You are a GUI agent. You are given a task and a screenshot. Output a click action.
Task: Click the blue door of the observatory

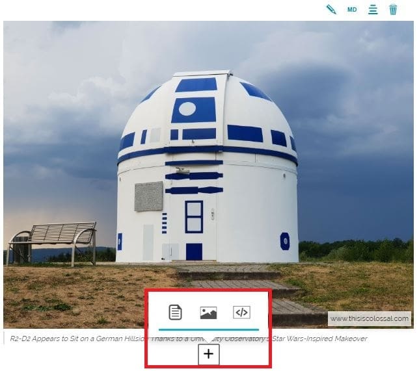coord(194,251)
